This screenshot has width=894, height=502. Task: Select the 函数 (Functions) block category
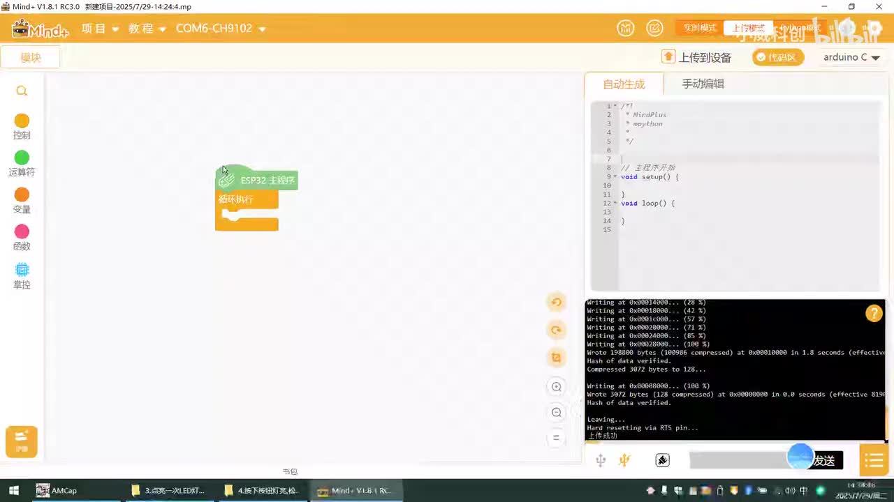click(x=22, y=238)
